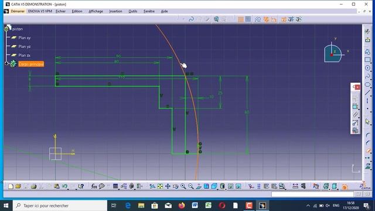Open the Aide menu
The width and height of the screenshot is (375, 211).
(164, 11)
